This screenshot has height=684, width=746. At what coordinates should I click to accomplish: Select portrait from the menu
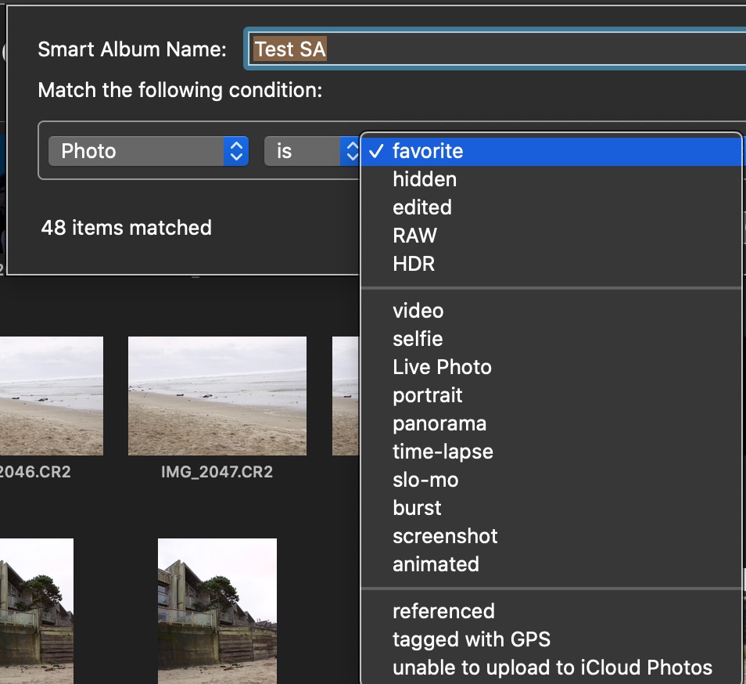click(x=428, y=395)
